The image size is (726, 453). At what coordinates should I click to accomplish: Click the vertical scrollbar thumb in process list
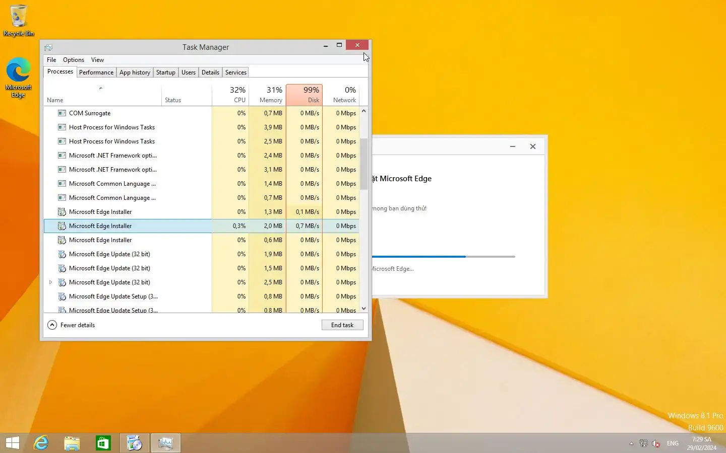point(364,164)
